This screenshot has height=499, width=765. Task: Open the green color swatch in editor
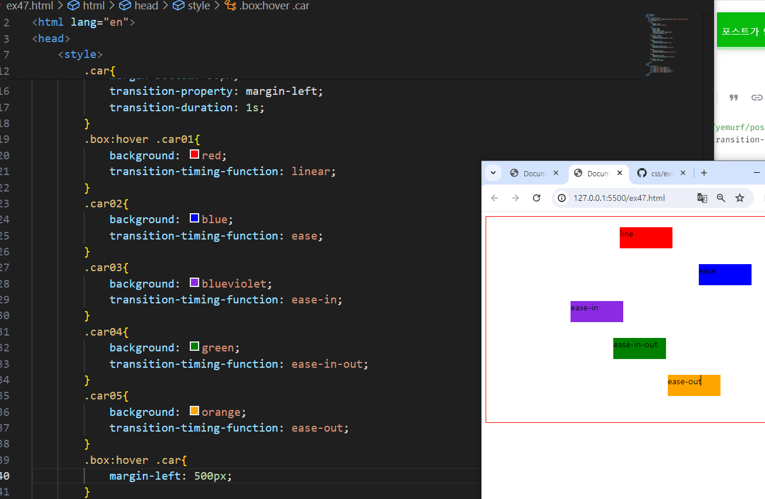click(194, 347)
